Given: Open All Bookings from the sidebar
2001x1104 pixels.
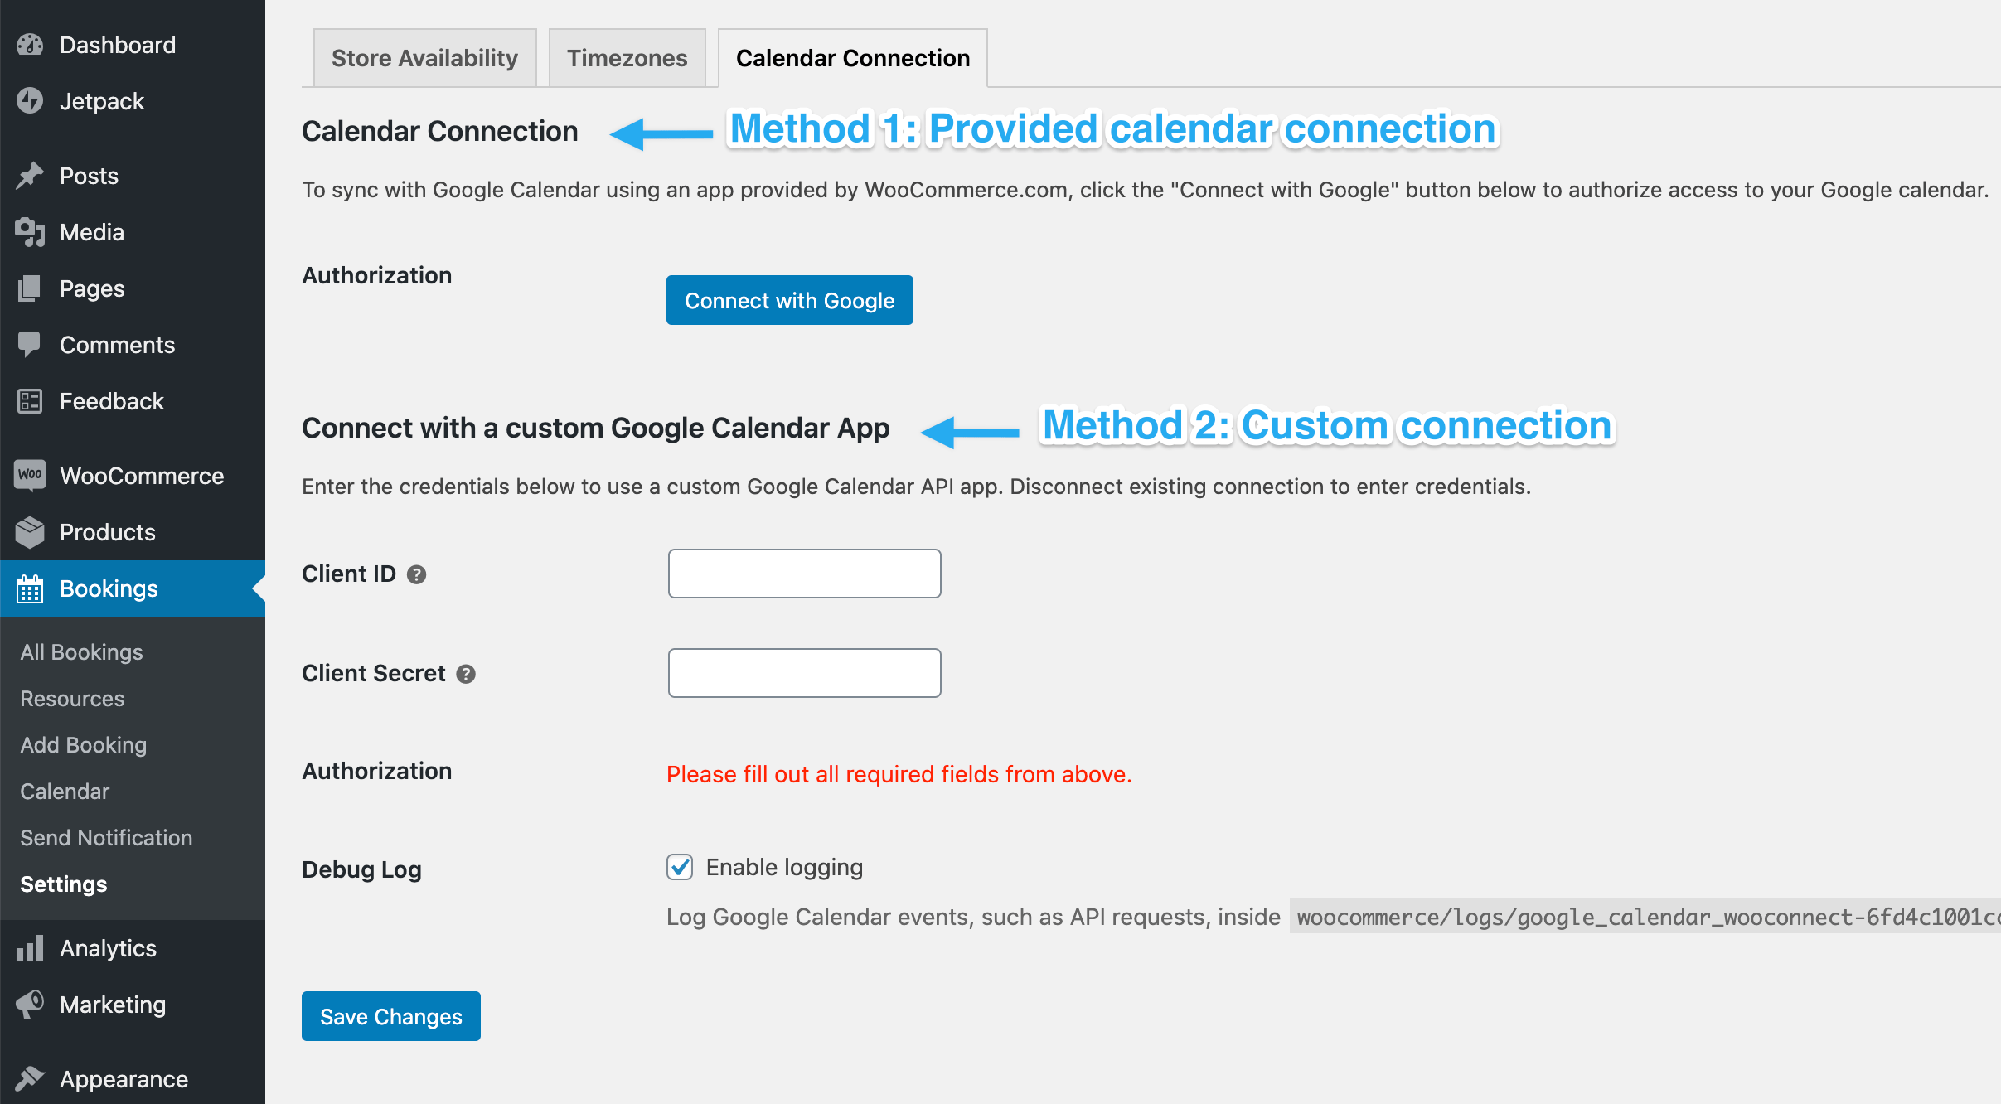Looking at the screenshot, I should [x=80, y=651].
